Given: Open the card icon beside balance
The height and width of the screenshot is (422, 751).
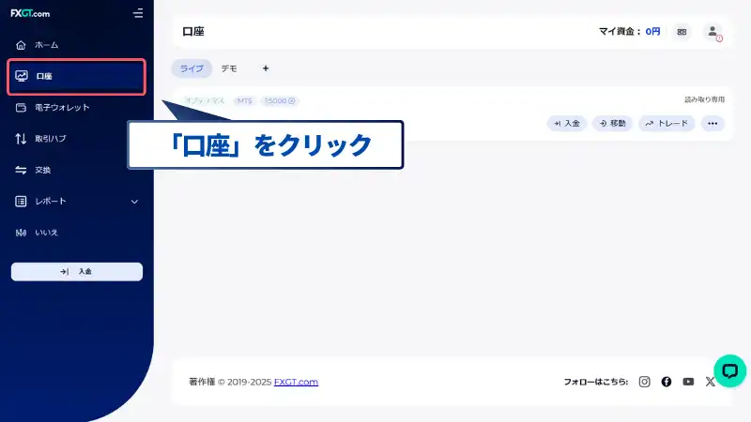Looking at the screenshot, I should coord(682,32).
